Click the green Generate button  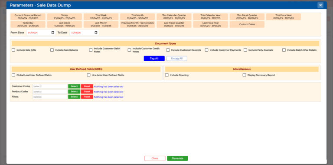pos(177,158)
